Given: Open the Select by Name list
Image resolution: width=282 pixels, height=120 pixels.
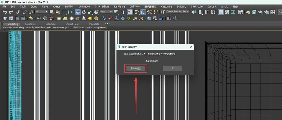Looking at the screenshot, I should point(58,12).
